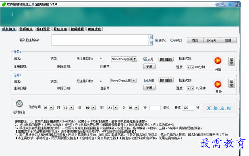Click the 提交 button
The height and width of the screenshot is (156, 249).
195,41
